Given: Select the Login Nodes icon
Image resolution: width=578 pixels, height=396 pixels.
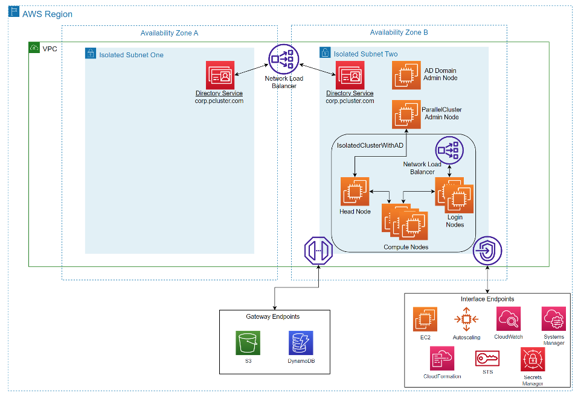Looking at the screenshot, I should click(x=454, y=195).
